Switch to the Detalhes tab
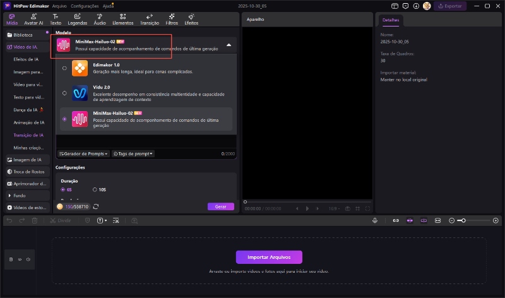 tap(390, 20)
